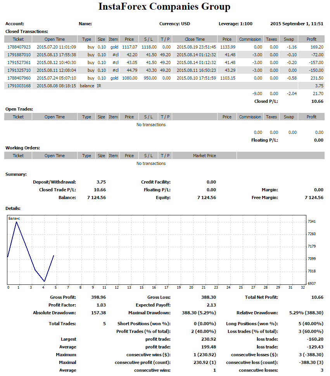Select the Name: label in the header
The width and height of the screenshot is (330, 376).
pyautogui.click(x=85, y=24)
